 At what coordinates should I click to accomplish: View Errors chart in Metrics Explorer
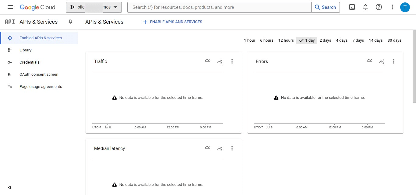[x=382, y=61]
